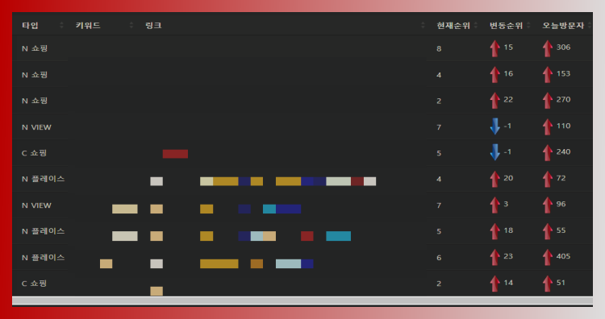Click red up arrow beside rank change 15
This screenshot has width=605, height=319.
point(494,48)
